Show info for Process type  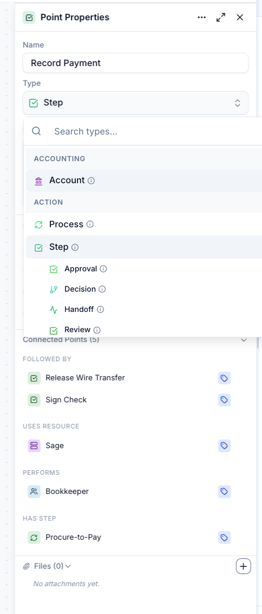tap(90, 224)
